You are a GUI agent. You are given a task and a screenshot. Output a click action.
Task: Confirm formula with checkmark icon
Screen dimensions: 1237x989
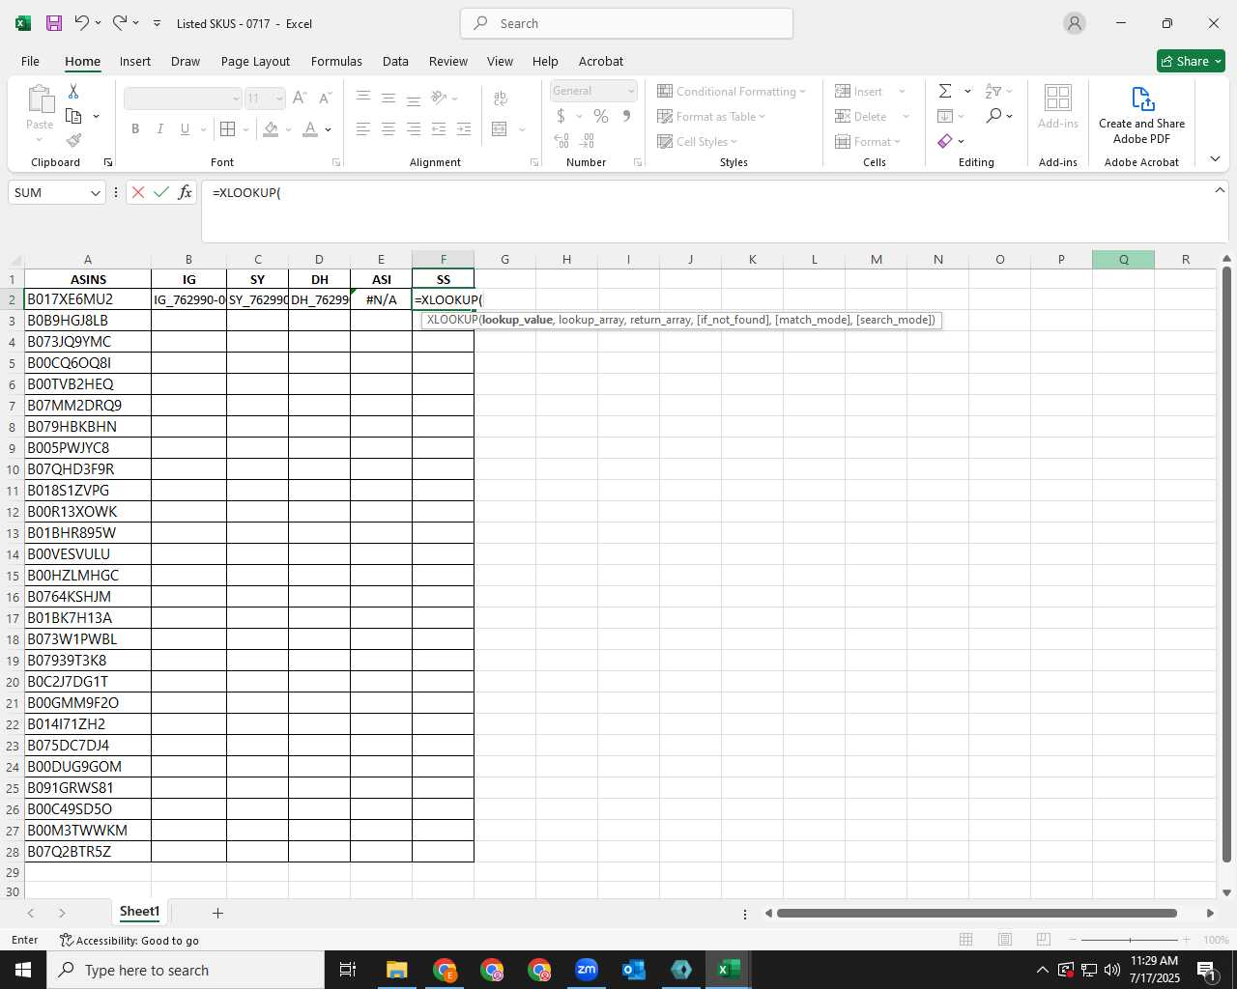[161, 192]
